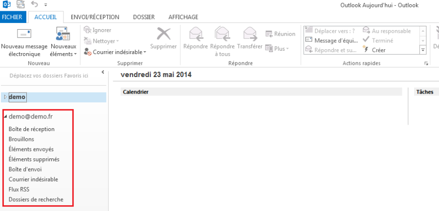The image size is (439, 211).
Task: Open the FICHIER tab
Action: 12,17
